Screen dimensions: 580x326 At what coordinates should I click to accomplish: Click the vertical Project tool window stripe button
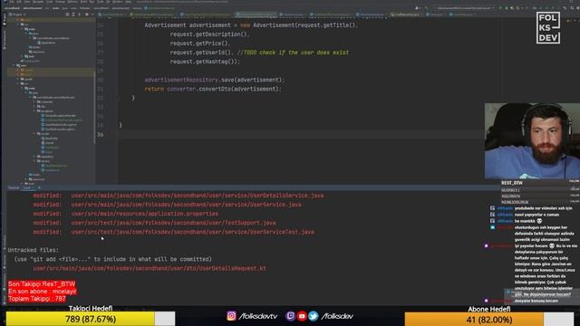pyautogui.click(x=4, y=19)
